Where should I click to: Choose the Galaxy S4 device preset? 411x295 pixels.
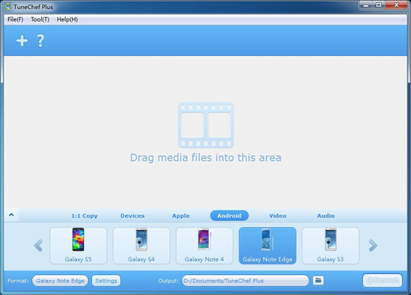[x=141, y=246]
